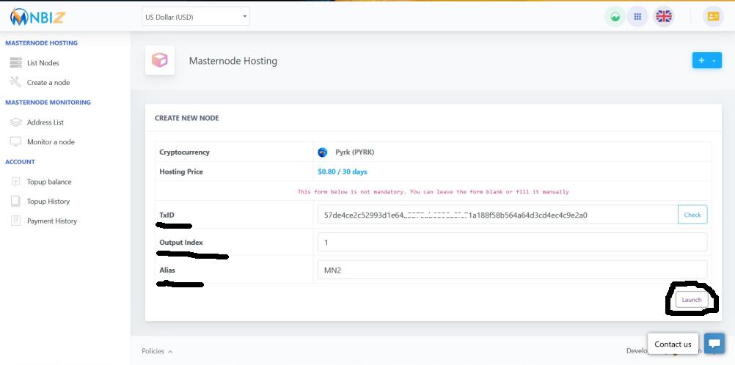This screenshot has width=735, height=365.
Task: Click the blue plus dropdown button
Action: (x=707, y=60)
